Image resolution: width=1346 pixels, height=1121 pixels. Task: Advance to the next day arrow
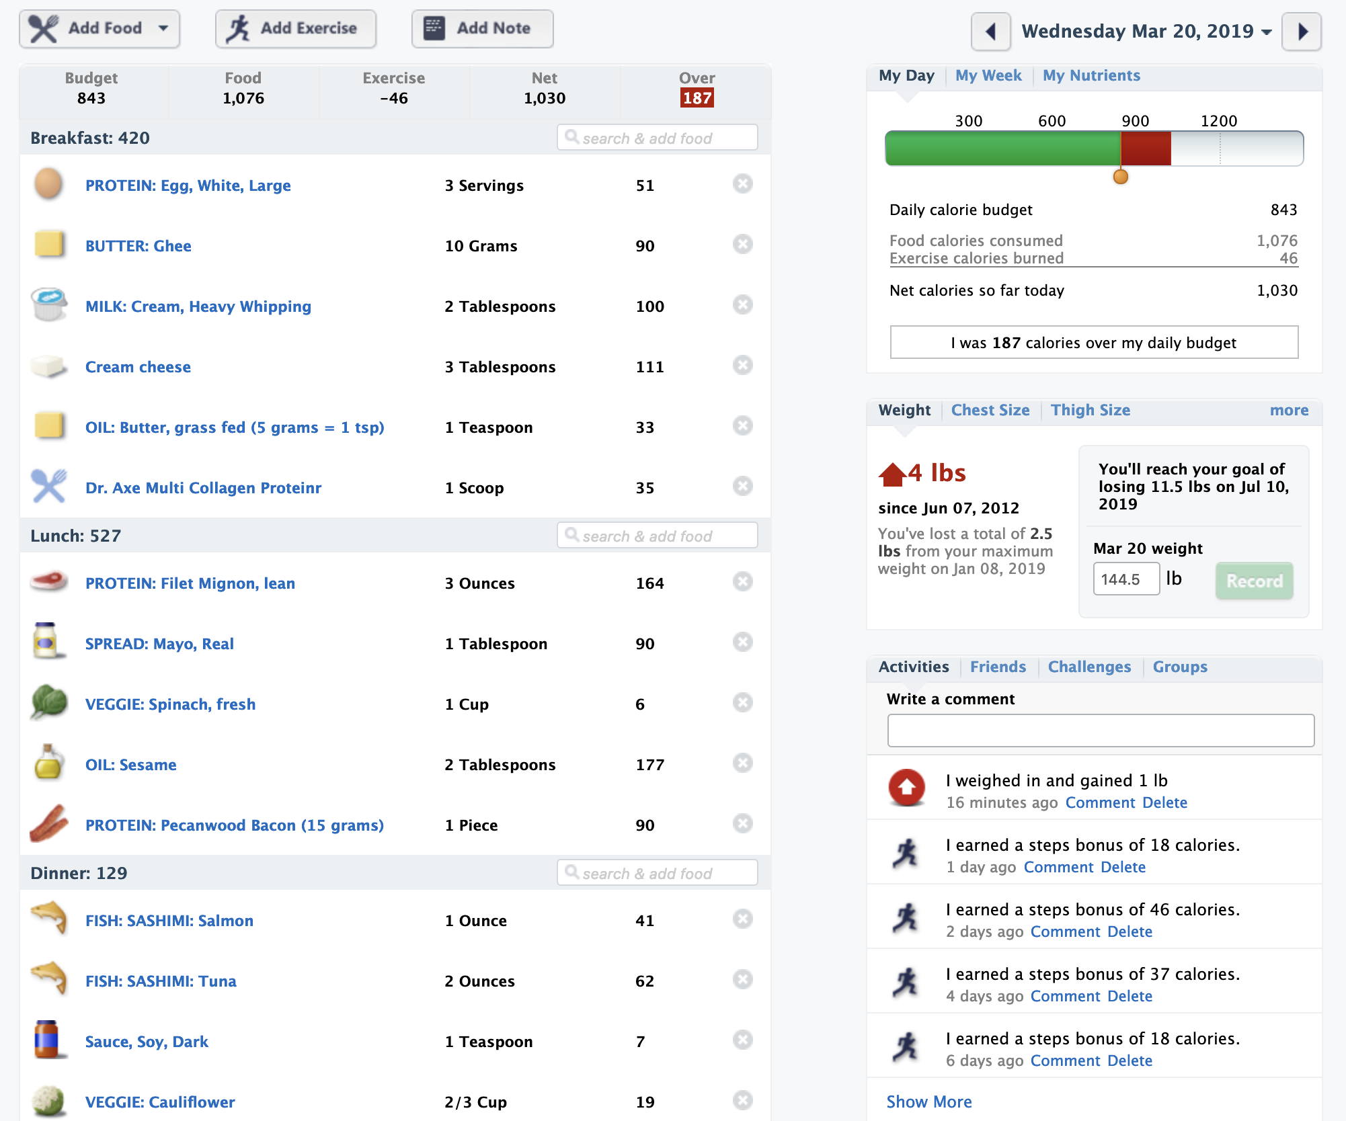click(1302, 32)
